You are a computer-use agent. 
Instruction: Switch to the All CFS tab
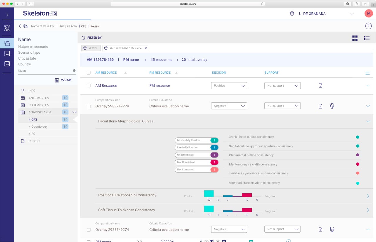(x=91, y=48)
